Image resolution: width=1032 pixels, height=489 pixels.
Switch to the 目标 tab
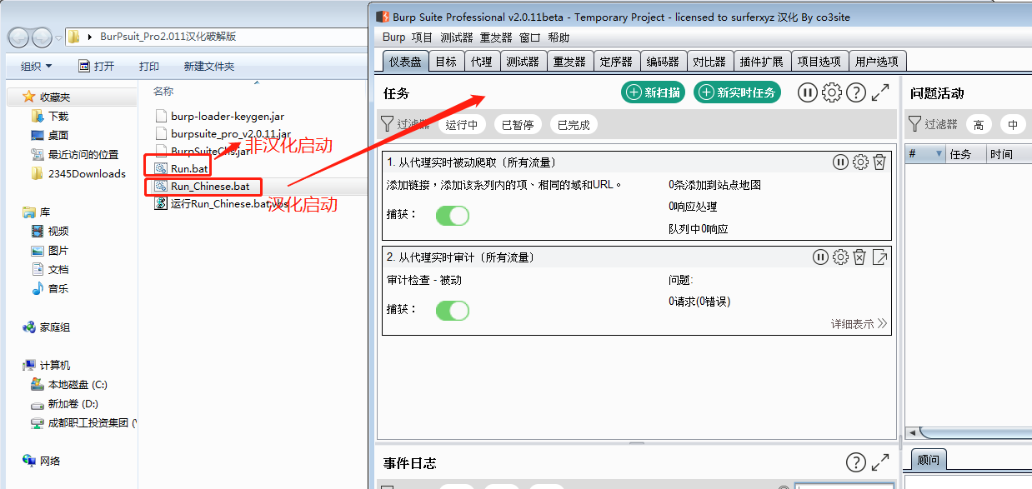(x=446, y=62)
